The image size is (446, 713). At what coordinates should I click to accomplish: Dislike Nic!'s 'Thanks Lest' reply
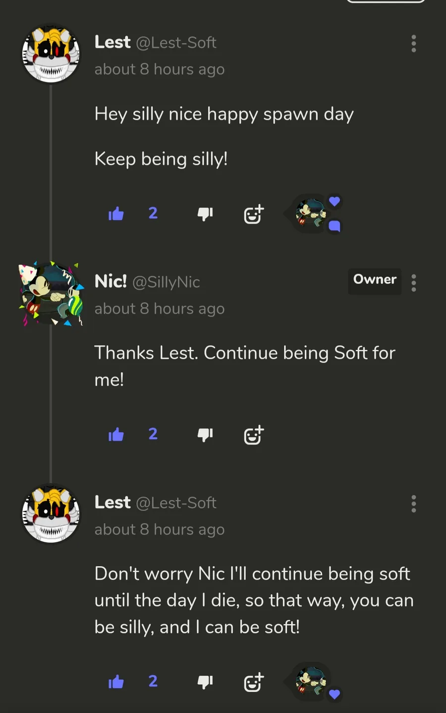point(205,435)
